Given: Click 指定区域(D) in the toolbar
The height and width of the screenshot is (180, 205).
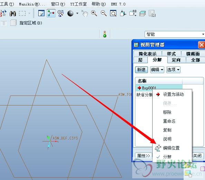Looking at the screenshot, I should tap(31, 23).
